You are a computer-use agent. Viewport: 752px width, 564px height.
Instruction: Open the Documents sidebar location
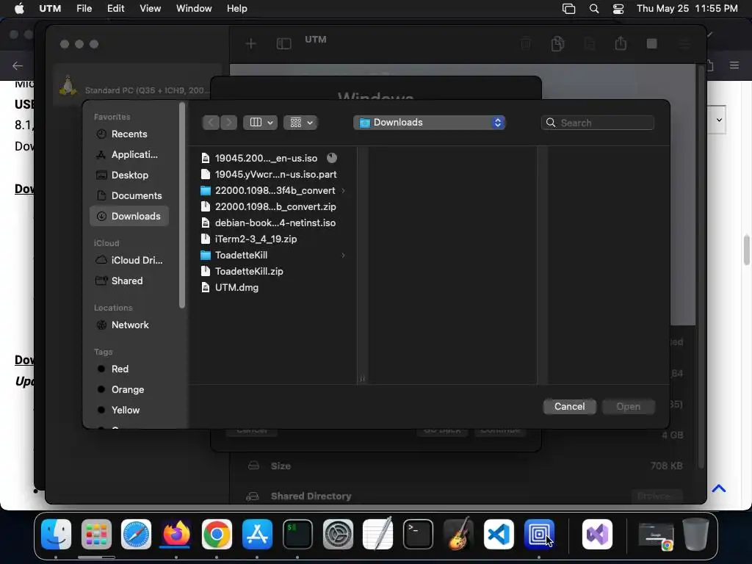129,195
